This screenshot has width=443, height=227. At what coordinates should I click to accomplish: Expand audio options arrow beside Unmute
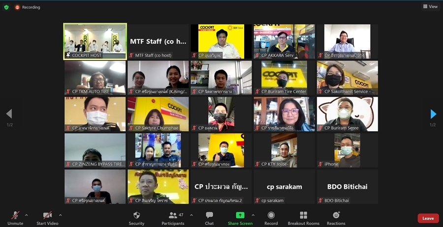(26, 215)
